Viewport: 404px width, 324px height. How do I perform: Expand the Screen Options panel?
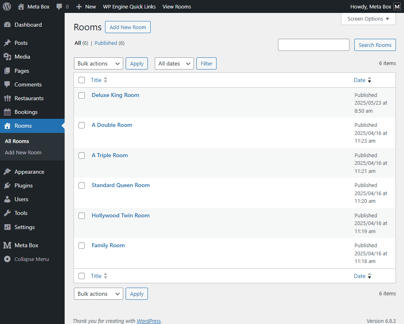pyautogui.click(x=368, y=19)
